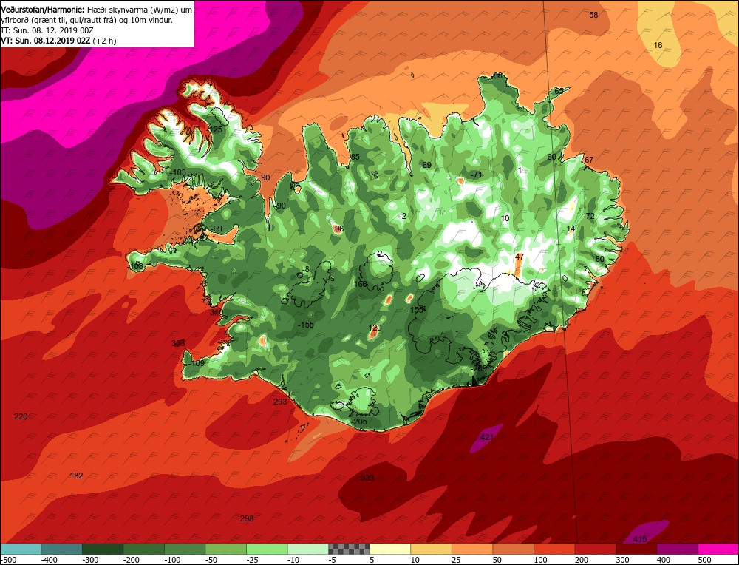This screenshot has width=739, height=565.
Task: Select the value -99 in the west
Action: click(216, 229)
